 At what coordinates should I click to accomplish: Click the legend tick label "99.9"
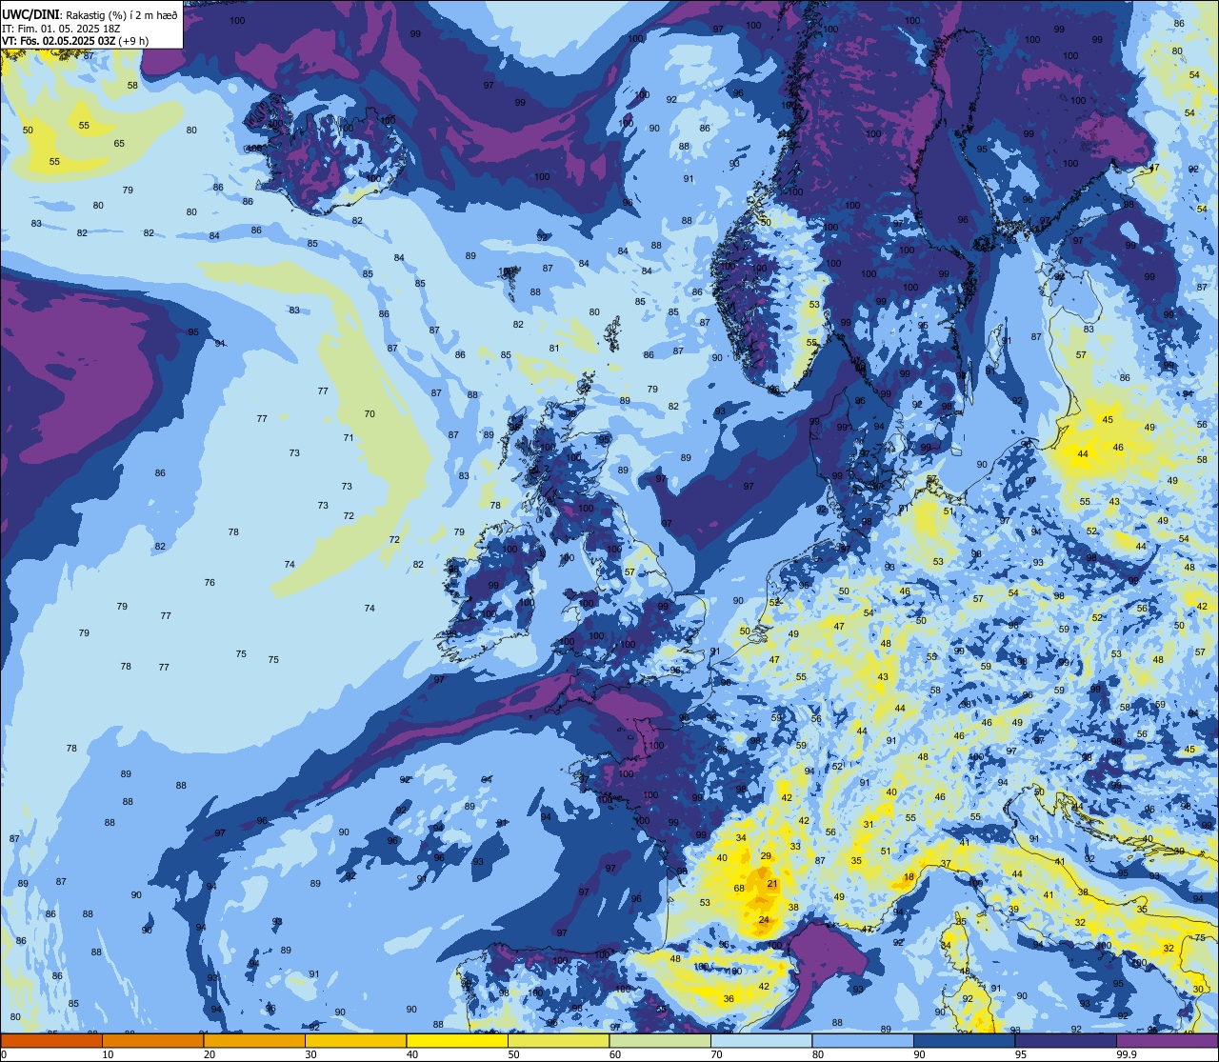(x=1127, y=1054)
